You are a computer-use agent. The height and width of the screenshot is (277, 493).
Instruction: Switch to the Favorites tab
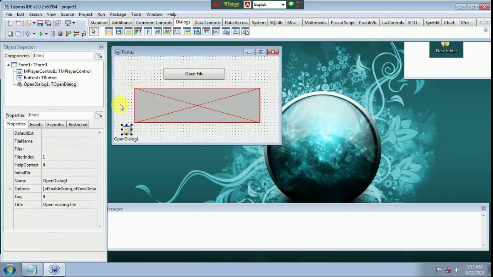click(55, 125)
